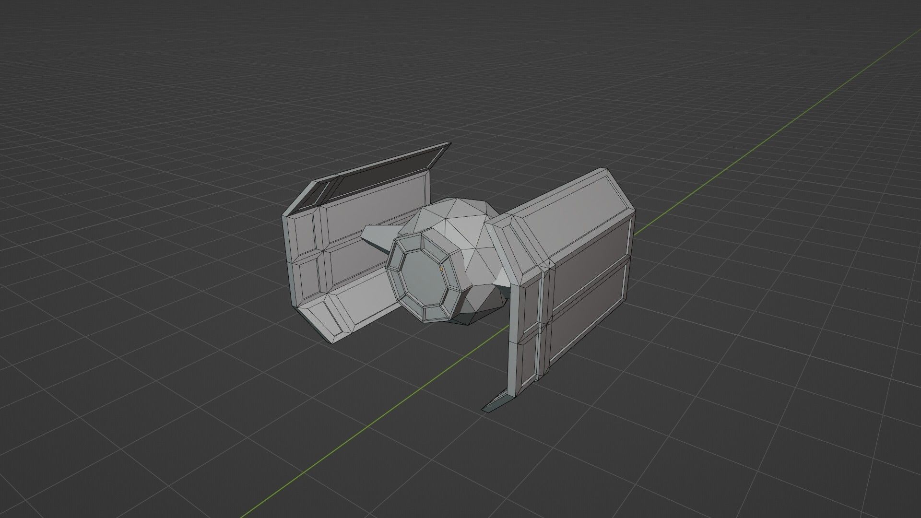Click the orange object origin dot
Image resolution: width=921 pixels, height=518 pixels.
441,269
